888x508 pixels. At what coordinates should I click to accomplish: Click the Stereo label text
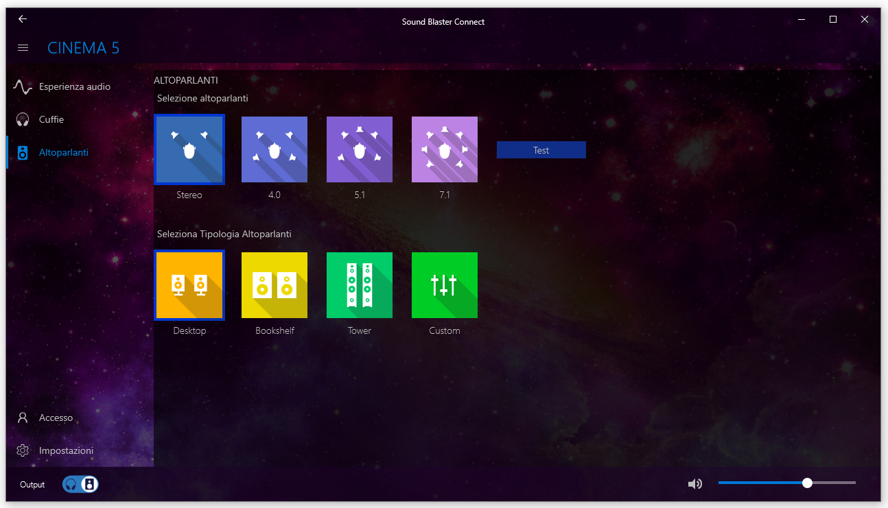coord(189,195)
